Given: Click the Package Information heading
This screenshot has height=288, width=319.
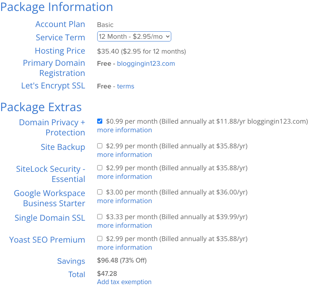Looking at the screenshot, I should 57,7.
